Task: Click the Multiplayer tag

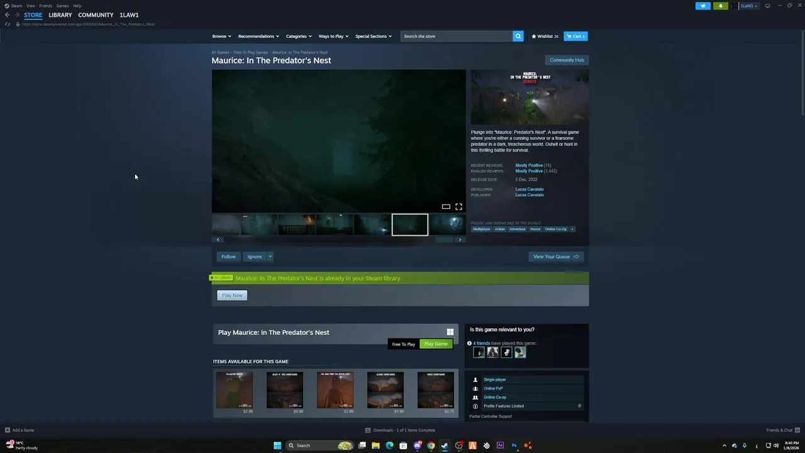Action: [481, 229]
